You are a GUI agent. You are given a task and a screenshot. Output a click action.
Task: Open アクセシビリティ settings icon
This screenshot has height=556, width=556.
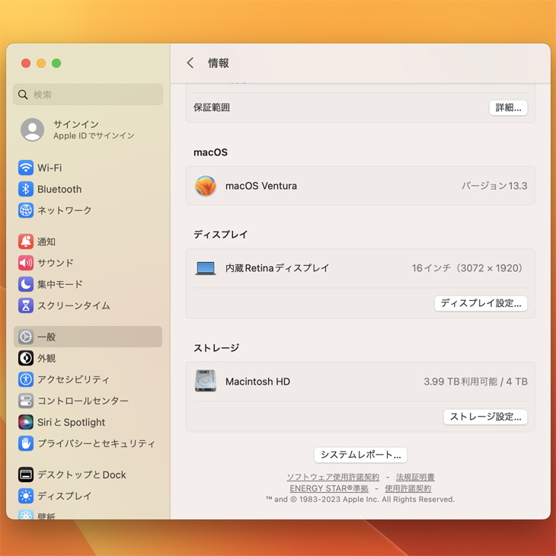point(26,379)
